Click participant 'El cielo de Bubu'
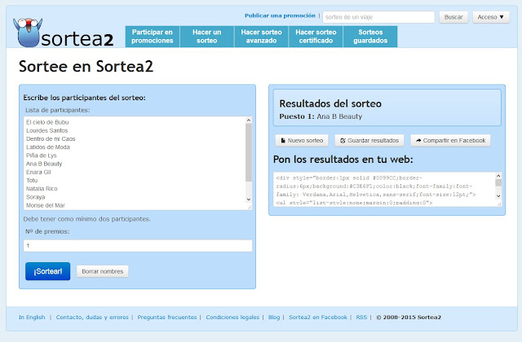 [47, 122]
